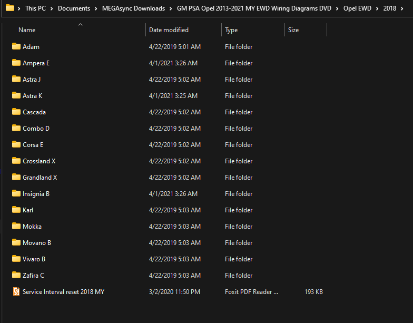This screenshot has height=323, width=413.
Task: Select the Grandland X folder name
Action: [40, 177]
